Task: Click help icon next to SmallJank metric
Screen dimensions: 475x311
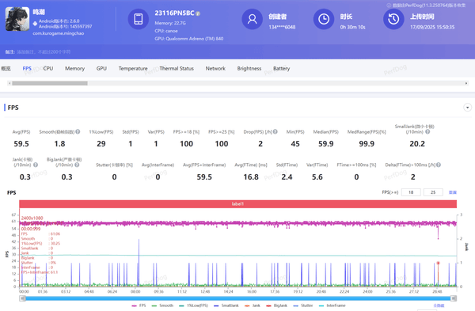Action: pos(427,131)
